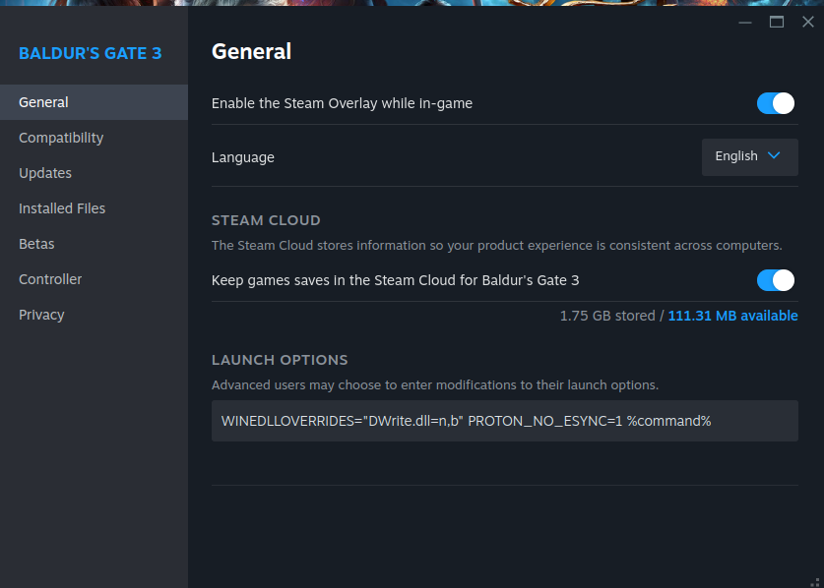Open the General settings tab
This screenshot has width=824, height=588.
pos(95,102)
